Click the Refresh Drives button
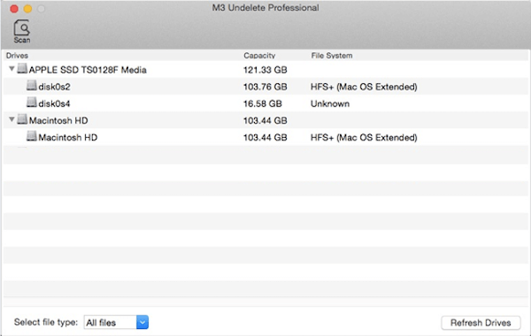Screen dimensions: 531x336 point(481,323)
